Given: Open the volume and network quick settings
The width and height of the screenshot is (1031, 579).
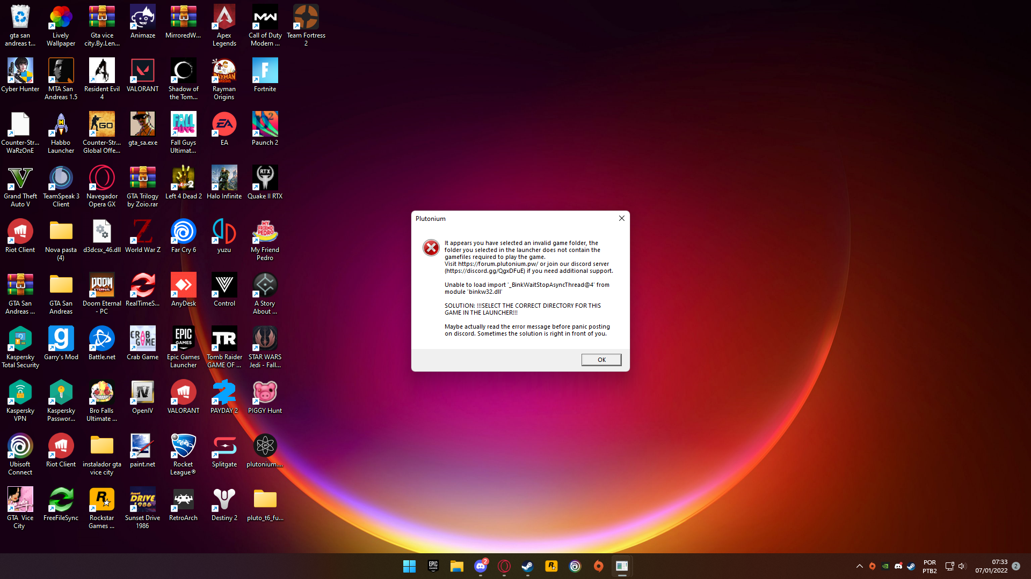Looking at the screenshot, I should [955, 566].
